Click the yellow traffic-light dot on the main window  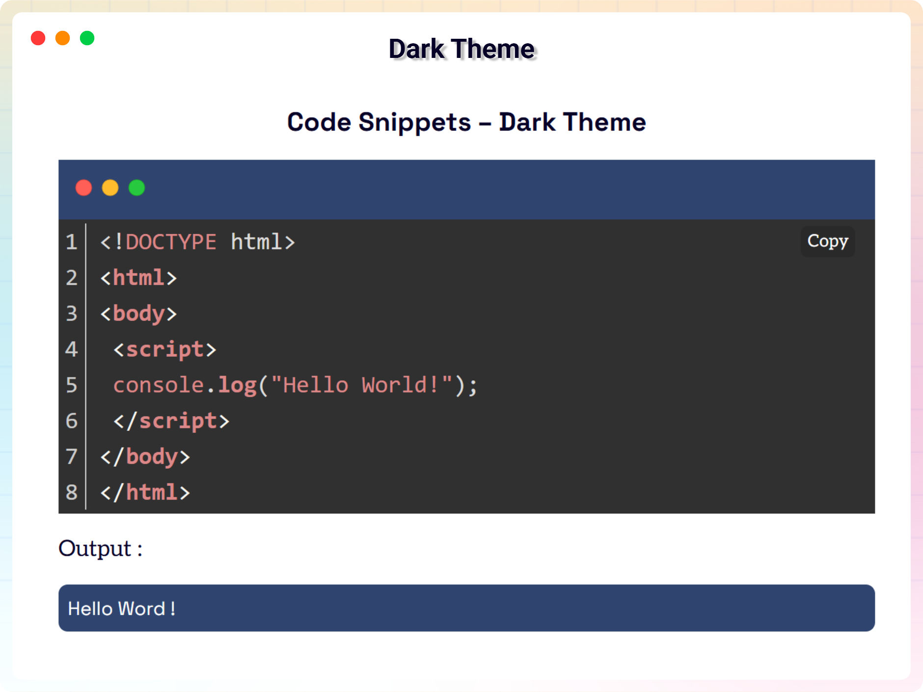pos(63,38)
